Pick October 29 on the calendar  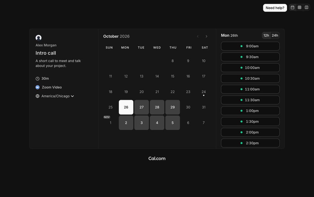tap(173, 107)
